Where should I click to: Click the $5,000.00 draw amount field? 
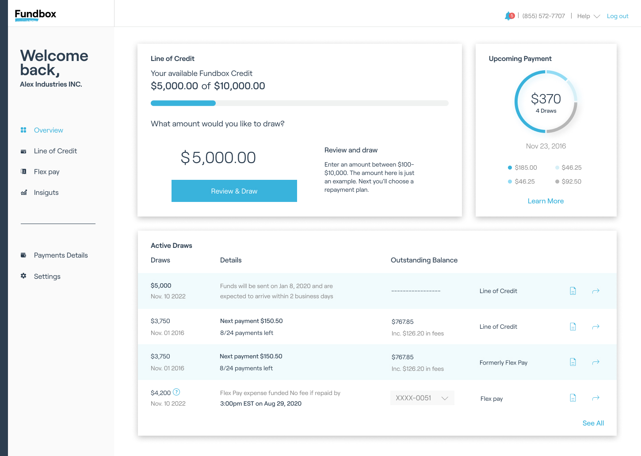coord(218,158)
